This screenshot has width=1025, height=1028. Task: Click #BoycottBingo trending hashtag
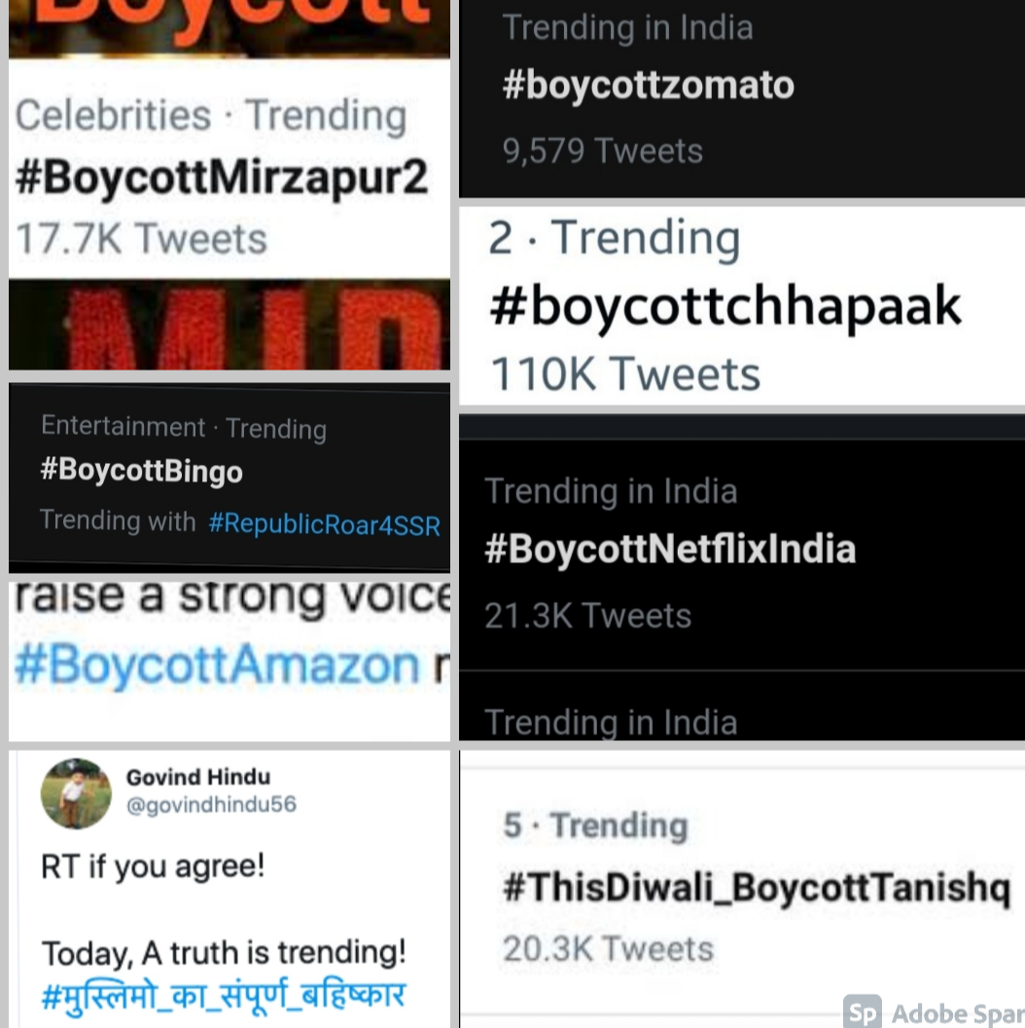[x=141, y=471]
